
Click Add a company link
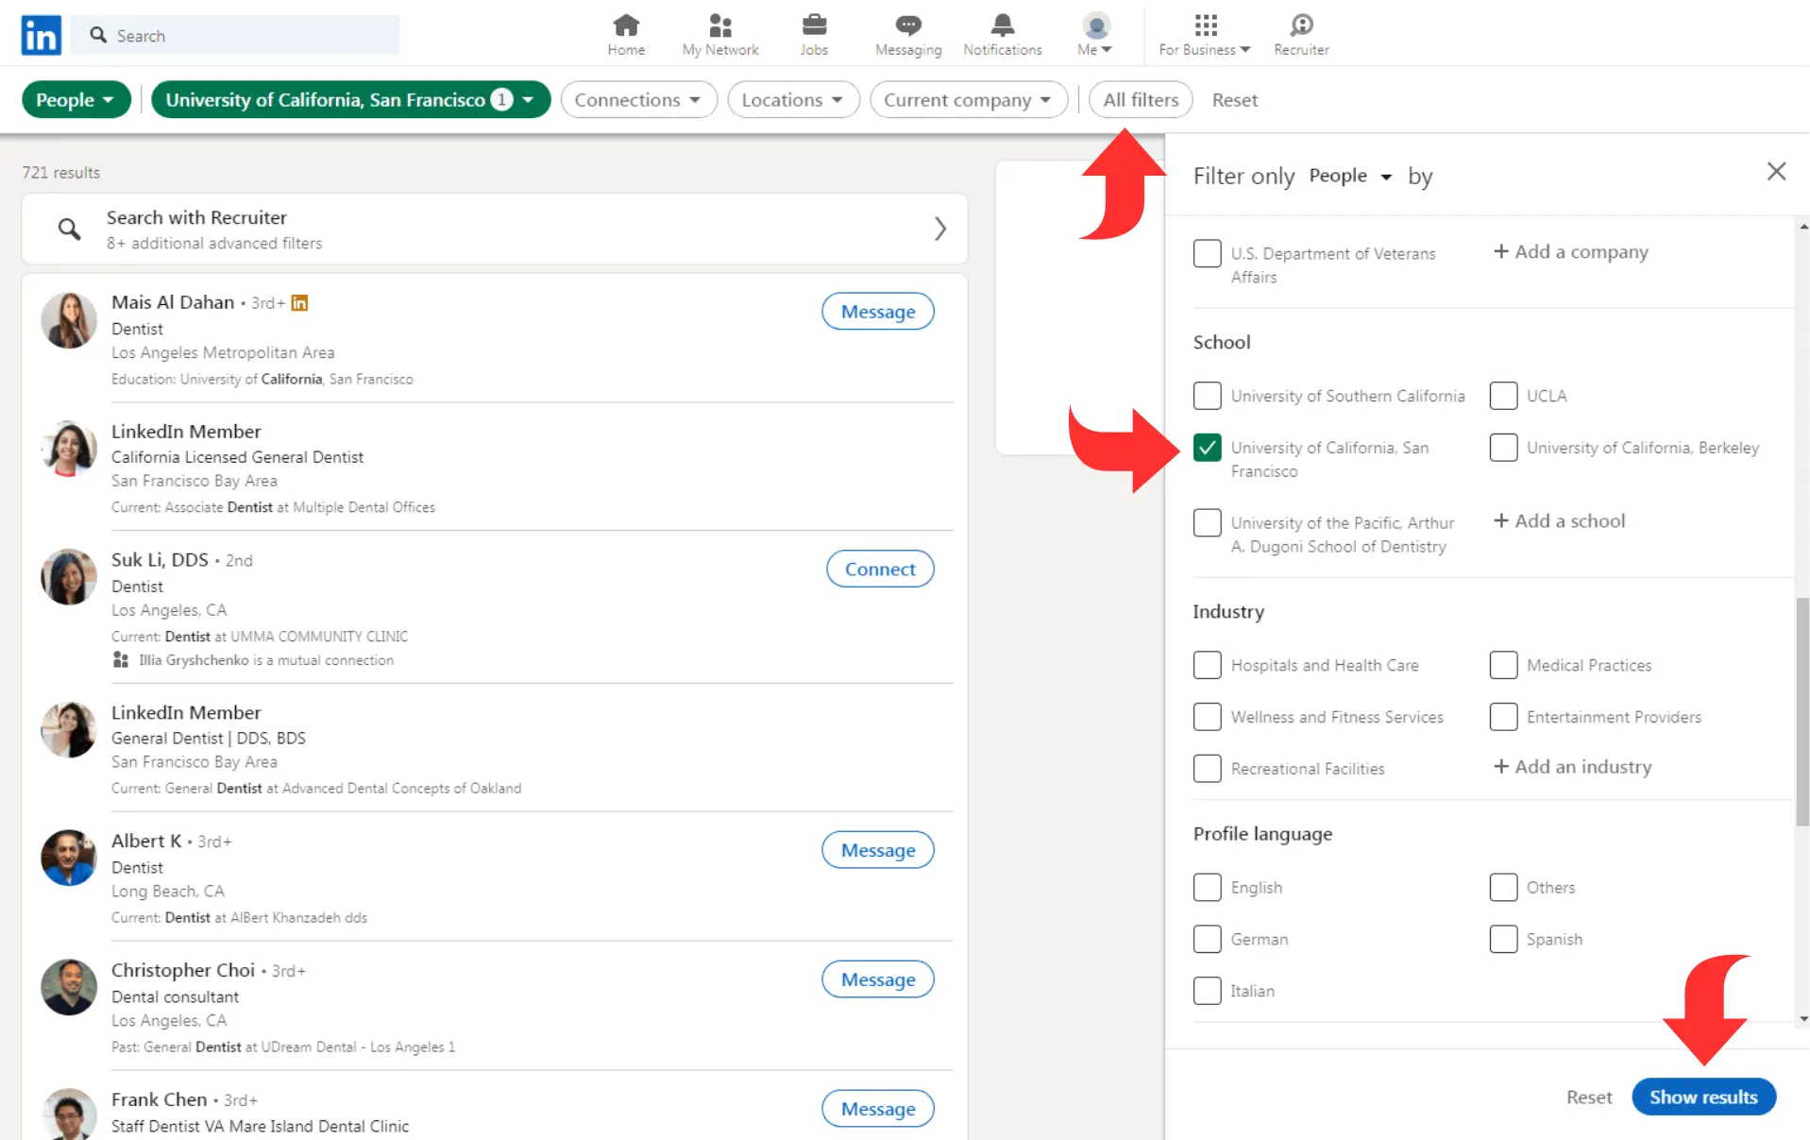coord(1571,251)
